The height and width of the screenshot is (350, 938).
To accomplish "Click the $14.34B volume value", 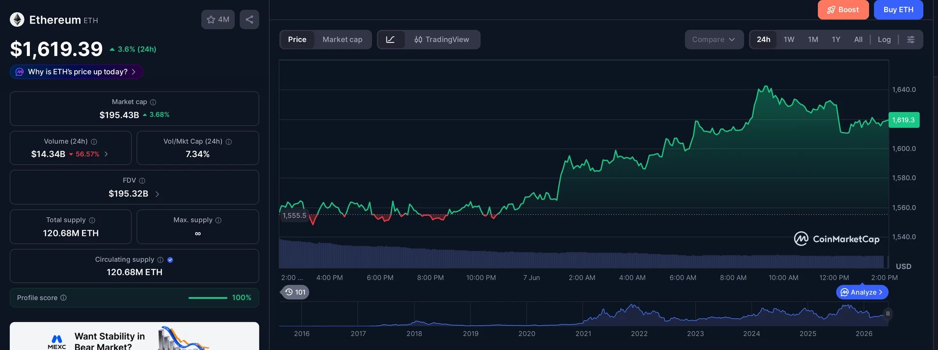I will (48, 154).
